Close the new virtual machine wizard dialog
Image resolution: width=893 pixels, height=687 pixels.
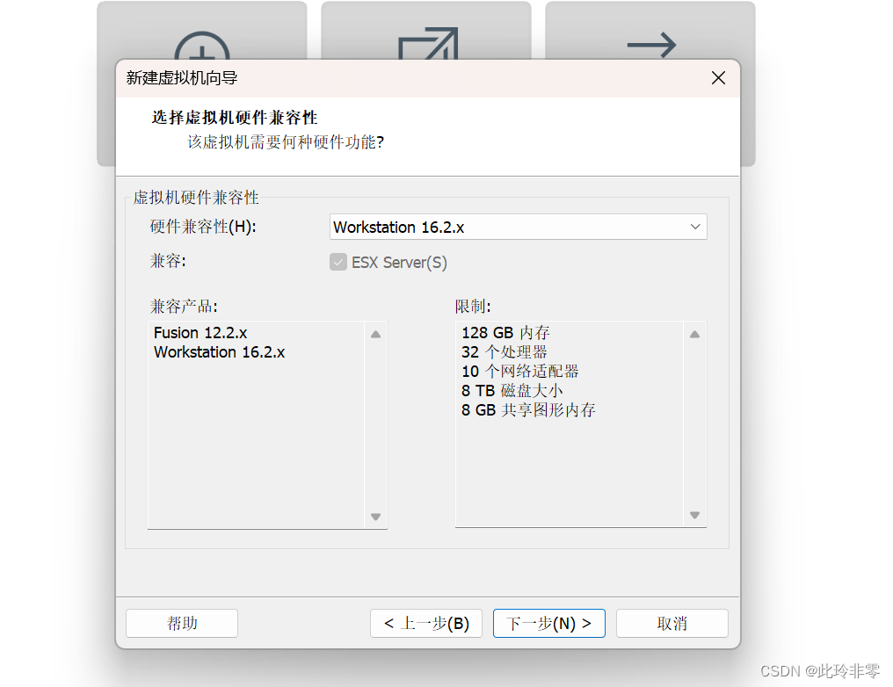718,78
